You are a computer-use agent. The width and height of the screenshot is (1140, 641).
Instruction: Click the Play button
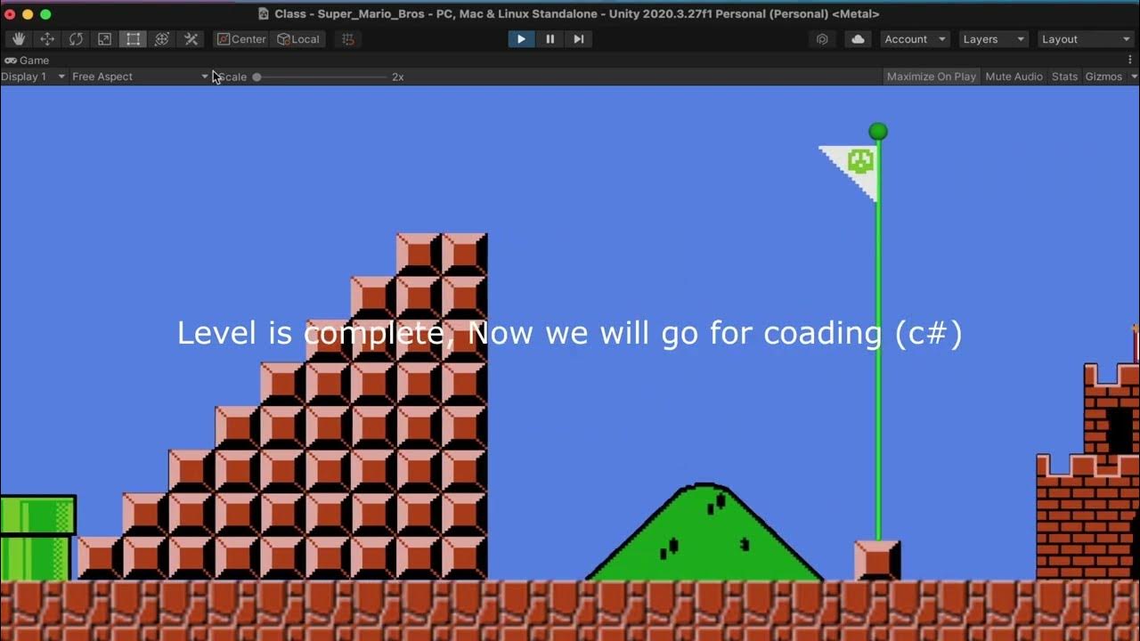click(521, 39)
